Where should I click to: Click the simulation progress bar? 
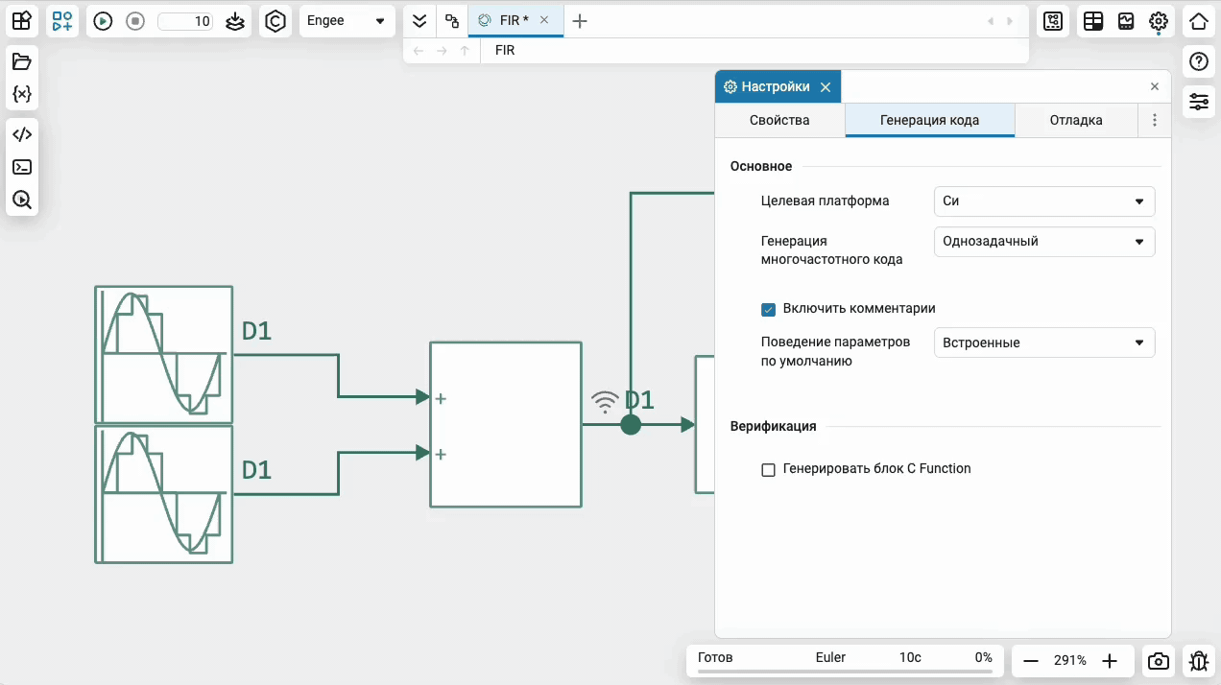coord(845,672)
